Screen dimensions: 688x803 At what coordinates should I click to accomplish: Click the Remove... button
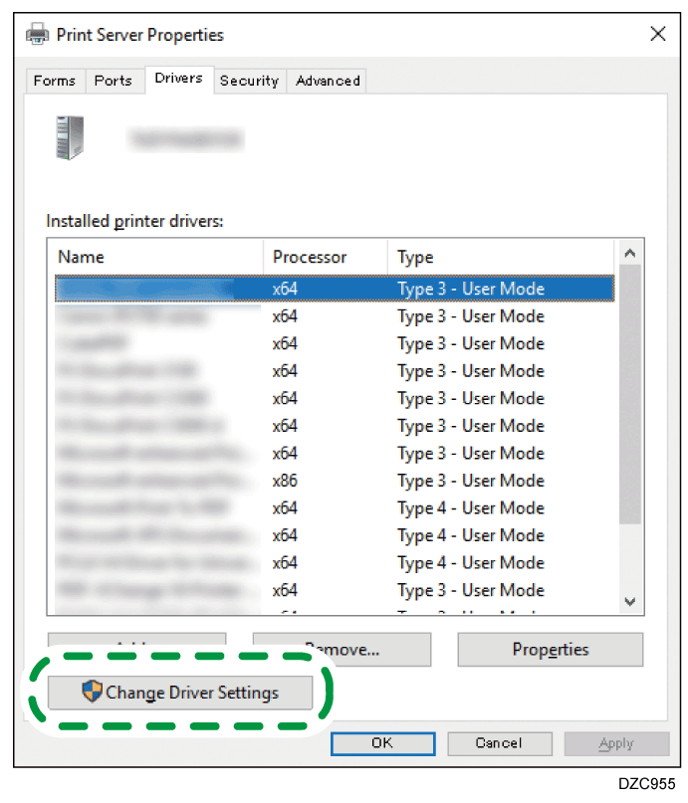tap(342, 650)
